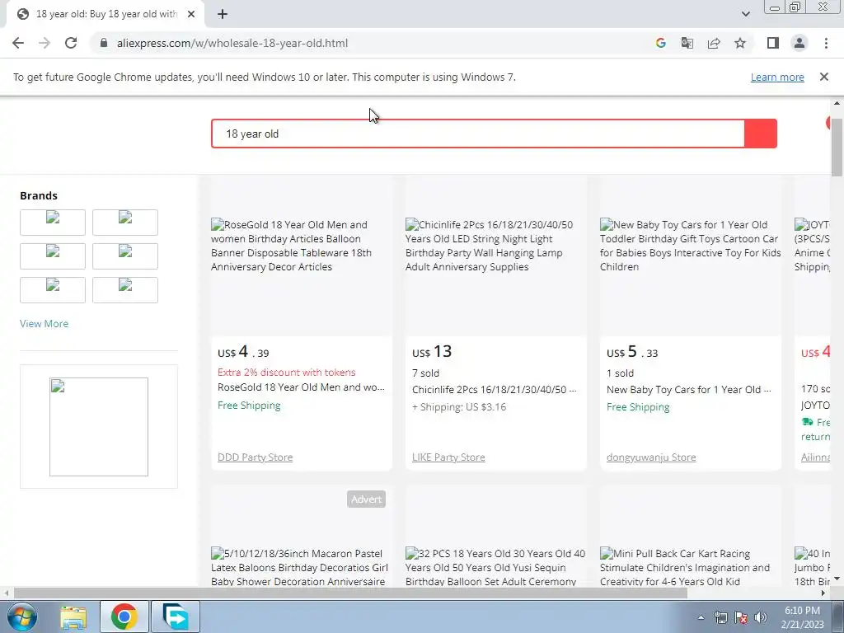Open the network status tray icon
844x633 pixels.
tap(720, 617)
